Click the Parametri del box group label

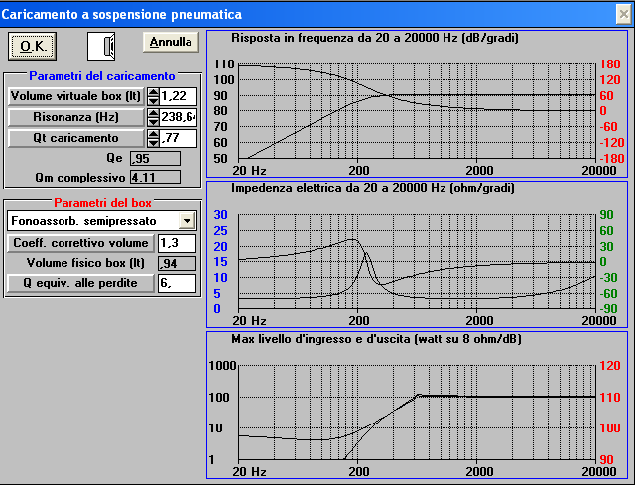coord(102,202)
